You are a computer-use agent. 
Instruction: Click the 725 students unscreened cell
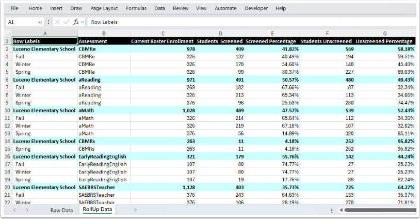(x=327, y=187)
